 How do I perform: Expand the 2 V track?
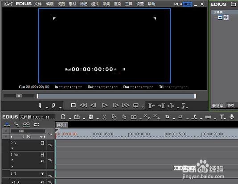[12, 148]
